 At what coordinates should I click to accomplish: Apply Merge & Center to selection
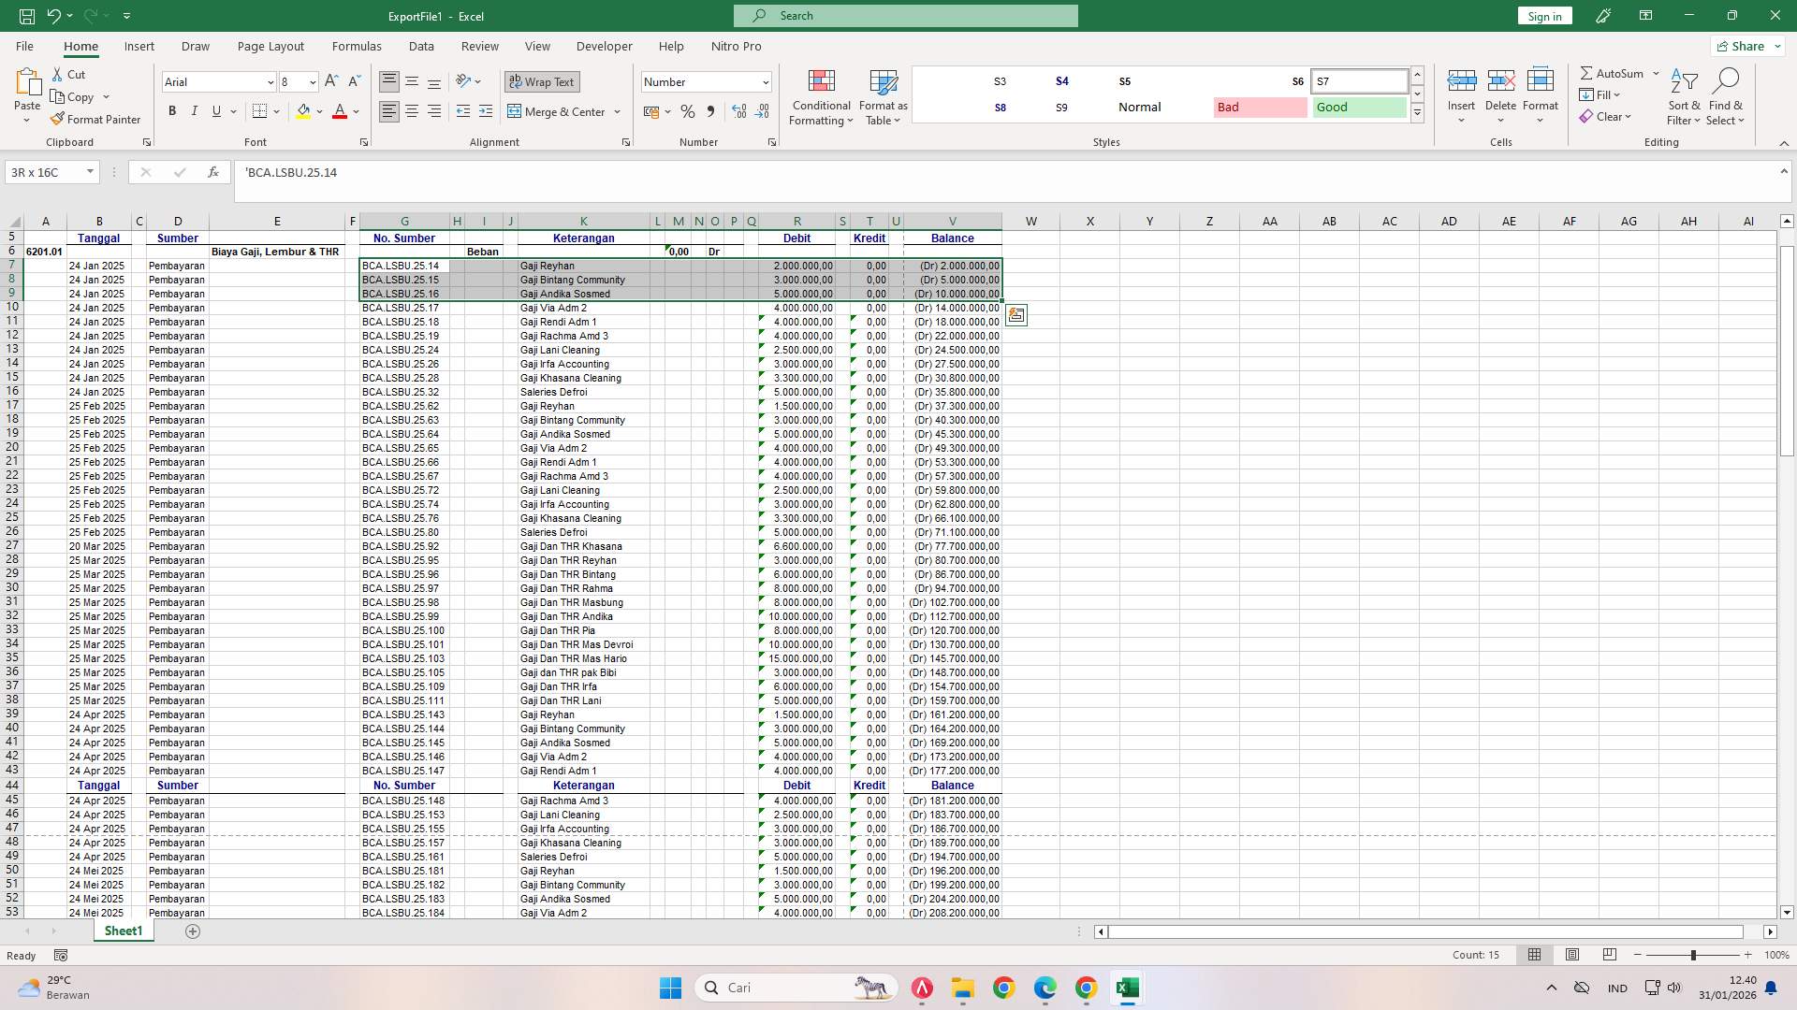(558, 111)
